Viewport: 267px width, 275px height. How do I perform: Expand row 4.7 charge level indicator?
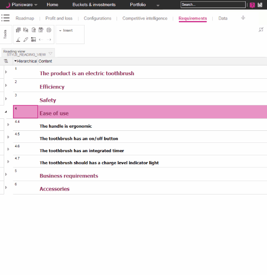[8, 162]
